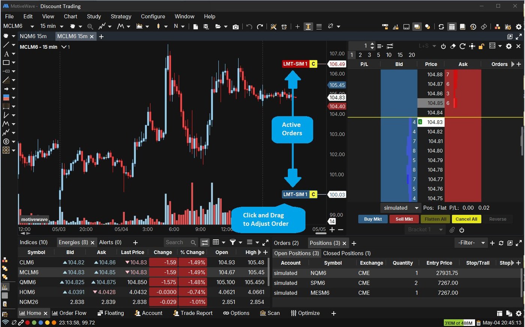The height and width of the screenshot is (327, 525).
Task: Click the undo arrow in toolbar
Action: click(249, 27)
